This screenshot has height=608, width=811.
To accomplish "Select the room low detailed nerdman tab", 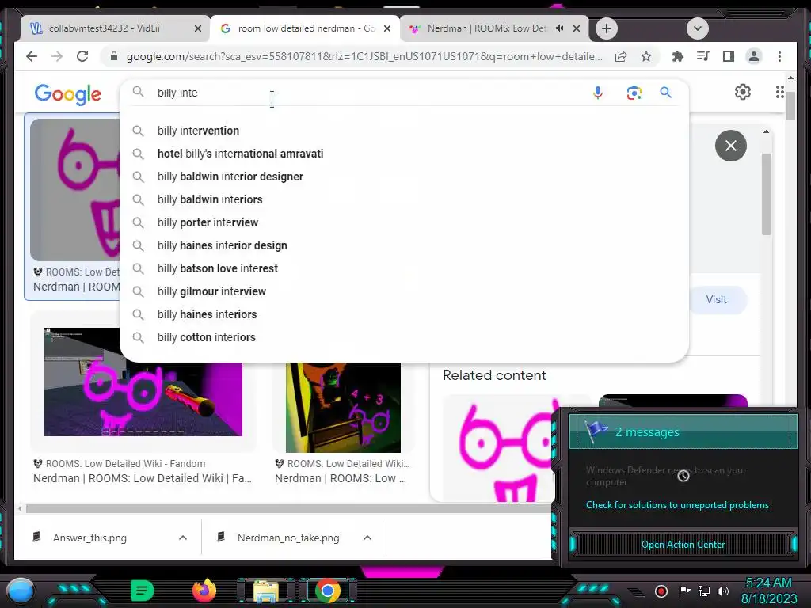I will tap(304, 28).
